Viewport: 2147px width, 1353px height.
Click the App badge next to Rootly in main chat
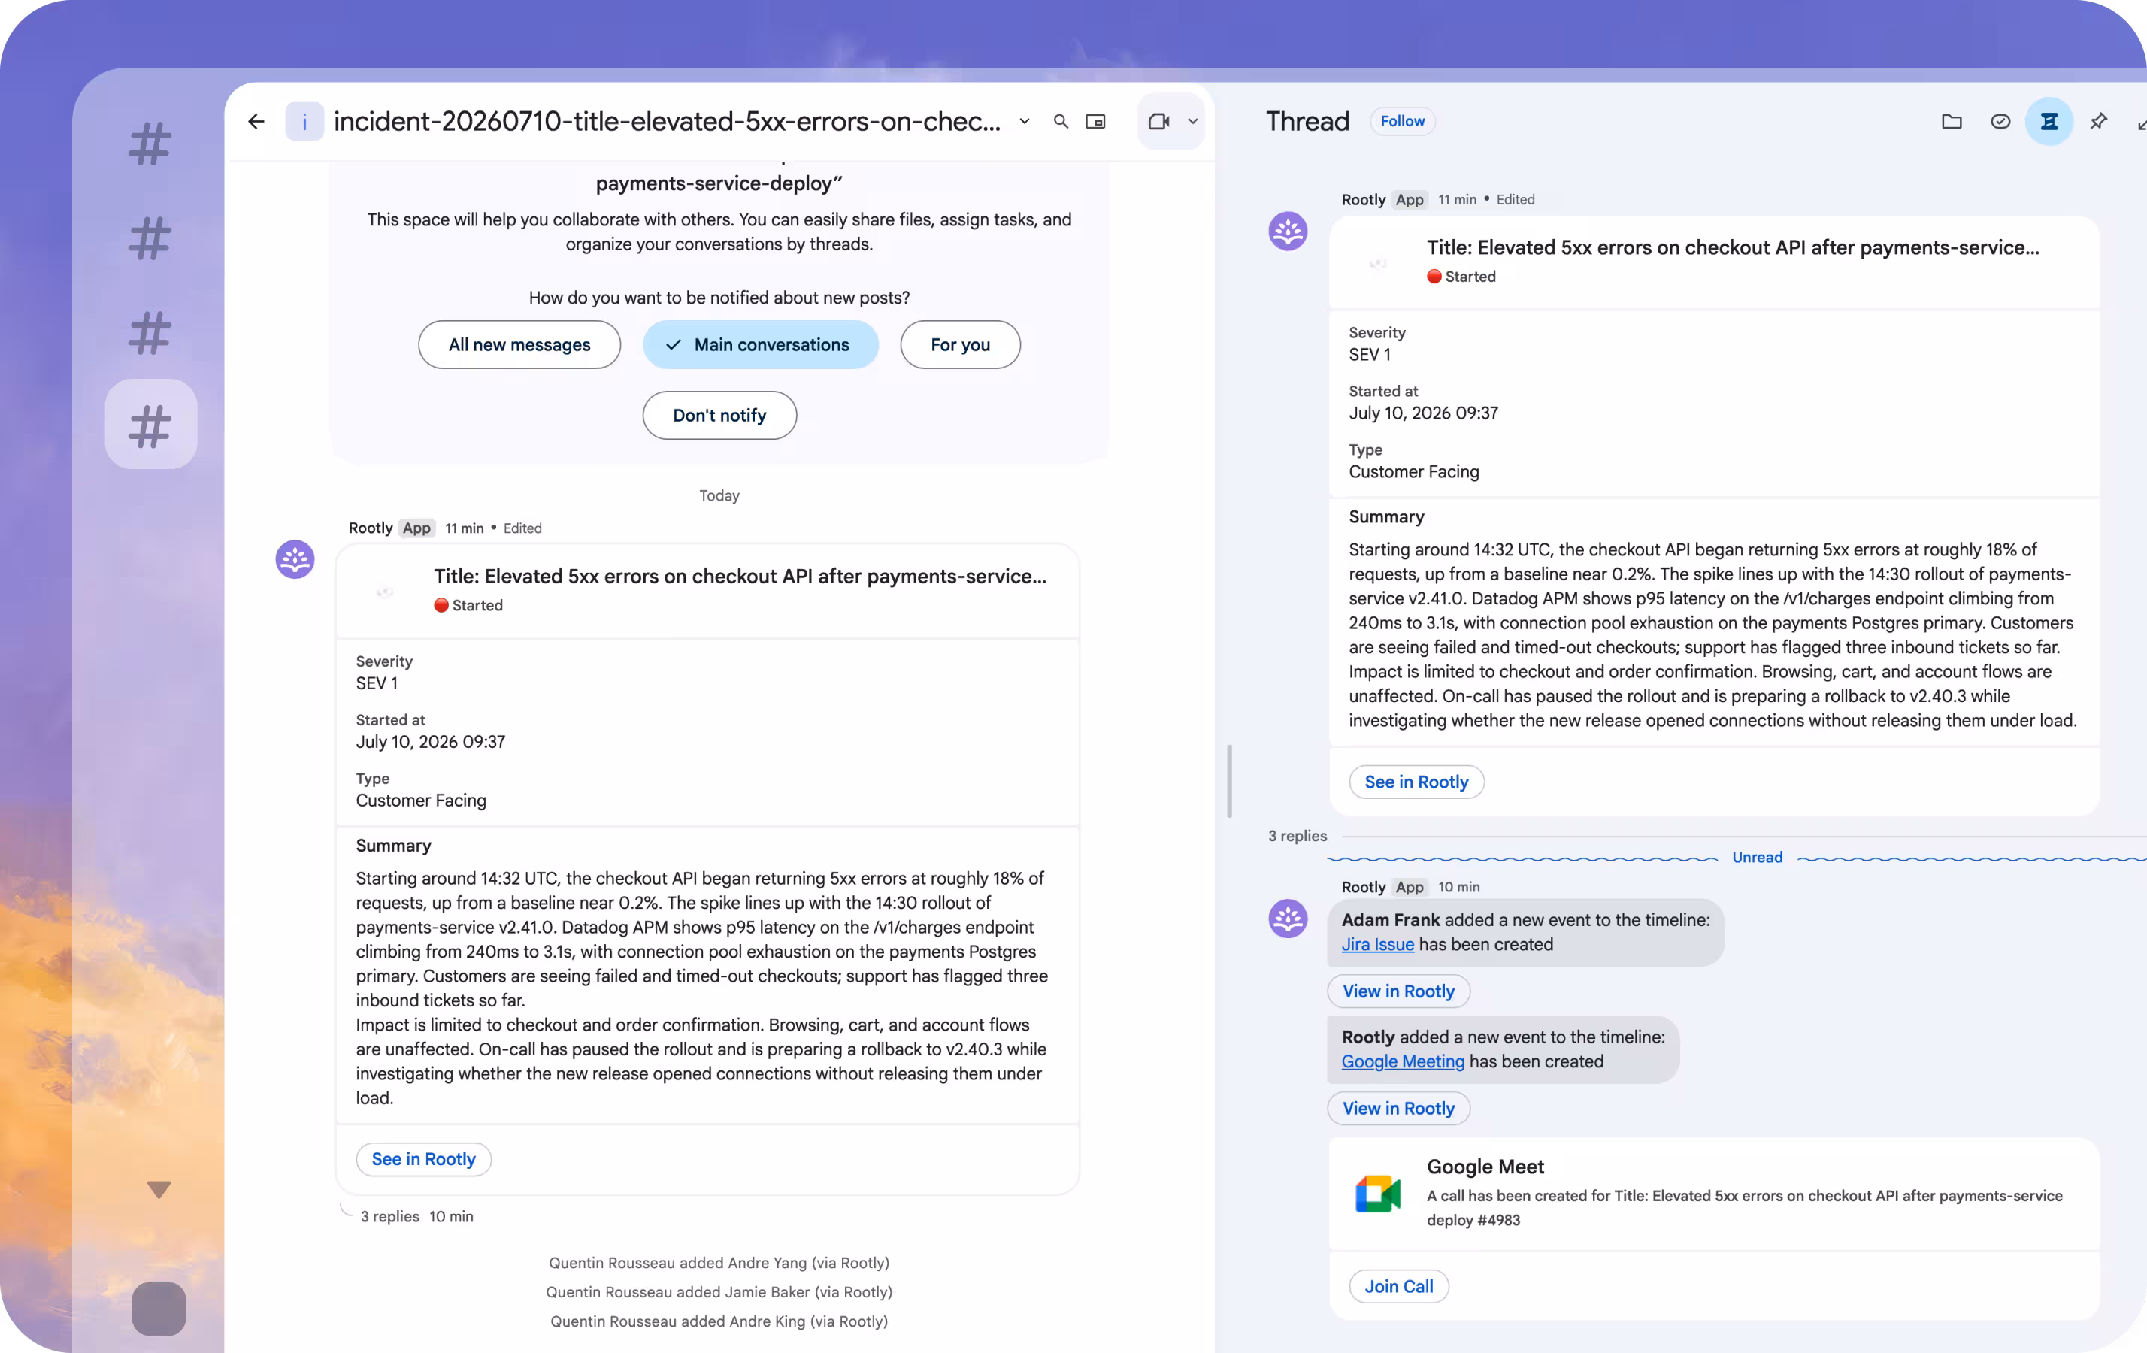pos(416,528)
